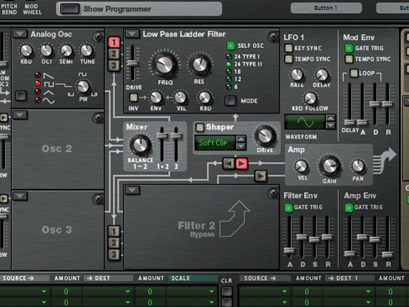Open the Osc 2 type dropdown
The width and height of the screenshot is (409, 307).
pyautogui.click(x=20, y=115)
